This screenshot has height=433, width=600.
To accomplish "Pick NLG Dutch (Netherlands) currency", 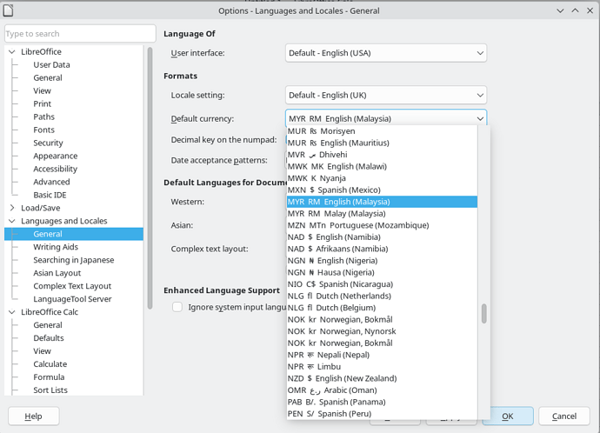I will click(382, 296).
